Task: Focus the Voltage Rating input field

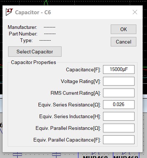Action: click(119, 81)
